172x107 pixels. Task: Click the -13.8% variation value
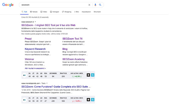pos(77,101)
